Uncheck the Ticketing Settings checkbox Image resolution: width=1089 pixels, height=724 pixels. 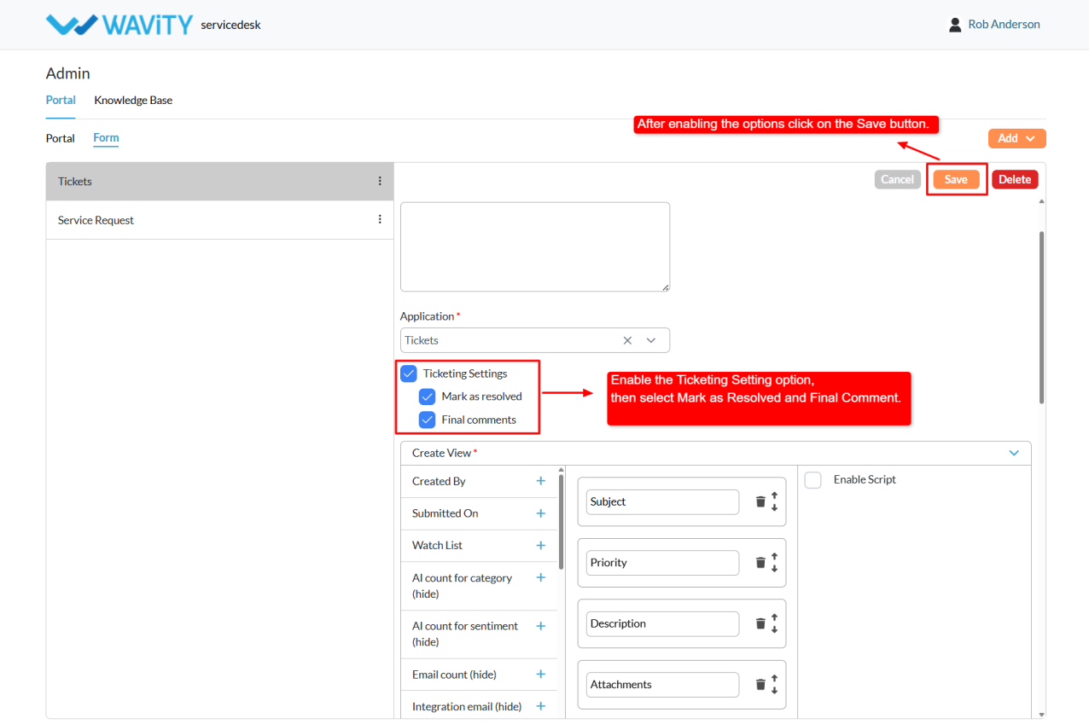pos(409,374)
